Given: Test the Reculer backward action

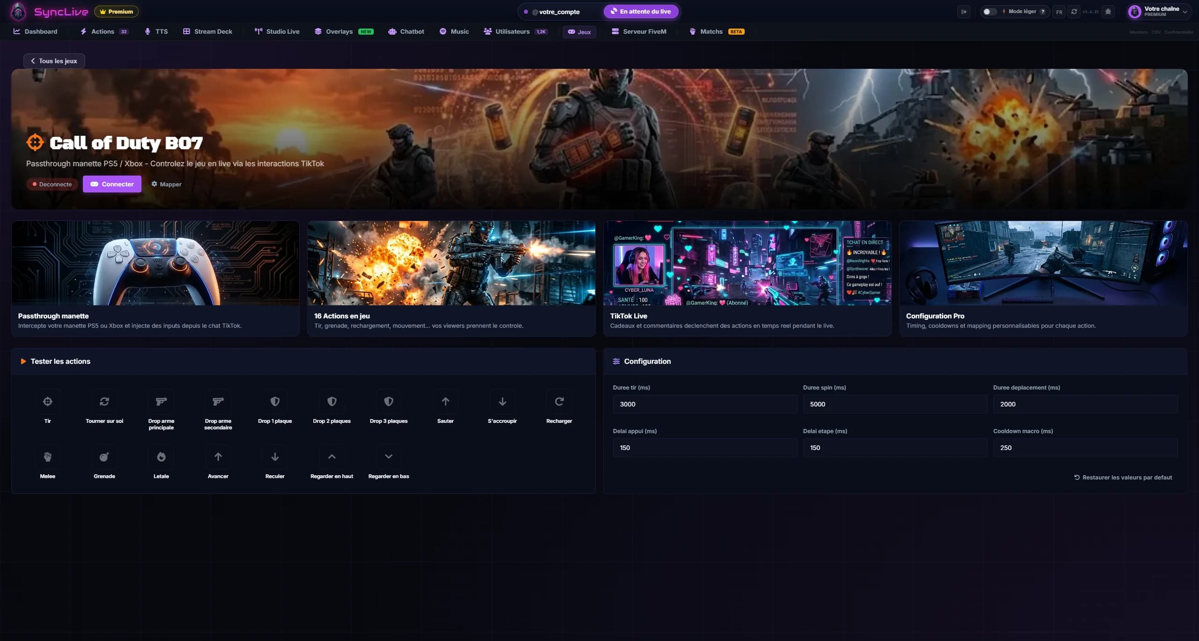Looking at the screenshot, I should pyautogui.click(x=275, y=457).
